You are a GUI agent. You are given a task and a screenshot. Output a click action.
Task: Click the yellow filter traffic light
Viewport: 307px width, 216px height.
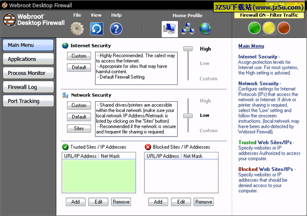pos(269,28)
